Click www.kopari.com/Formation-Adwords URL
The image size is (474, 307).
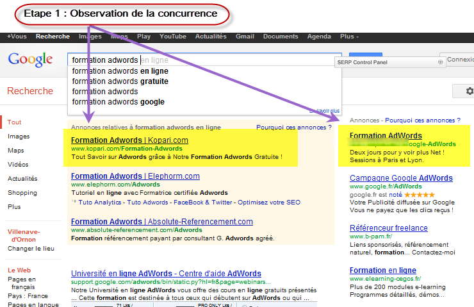click(127, 149)
